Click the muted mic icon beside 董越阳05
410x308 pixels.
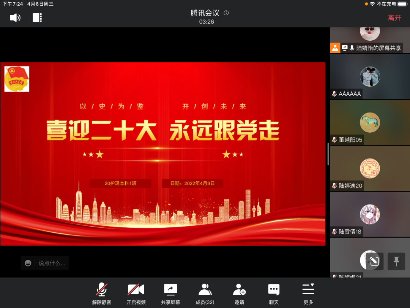(335, 140)
